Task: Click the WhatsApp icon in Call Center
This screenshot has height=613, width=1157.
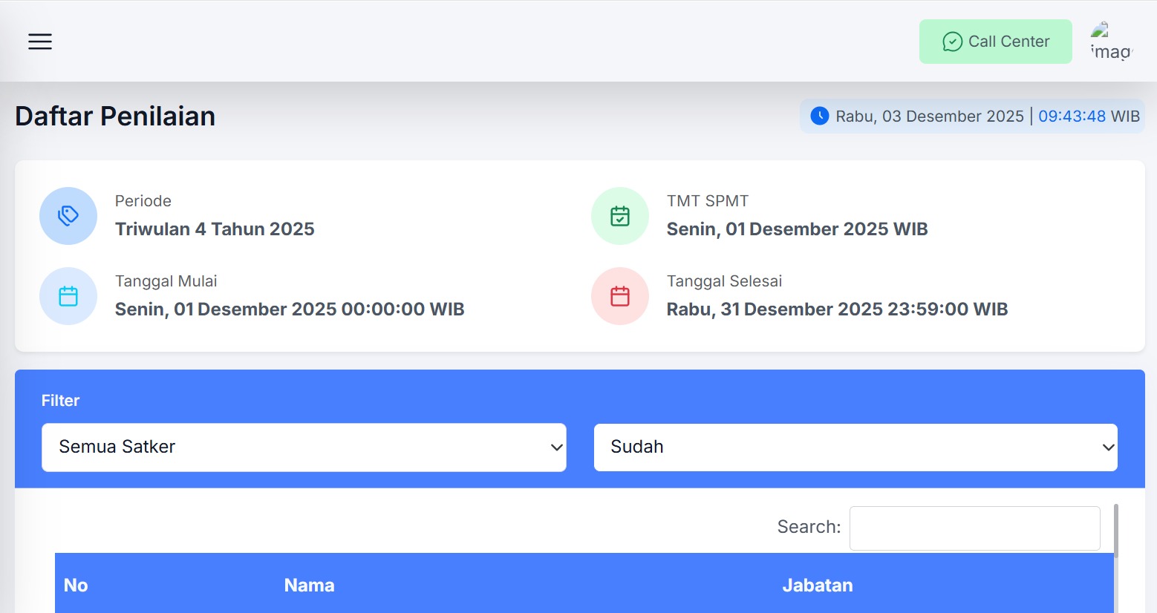Action: tap(952, 42)
